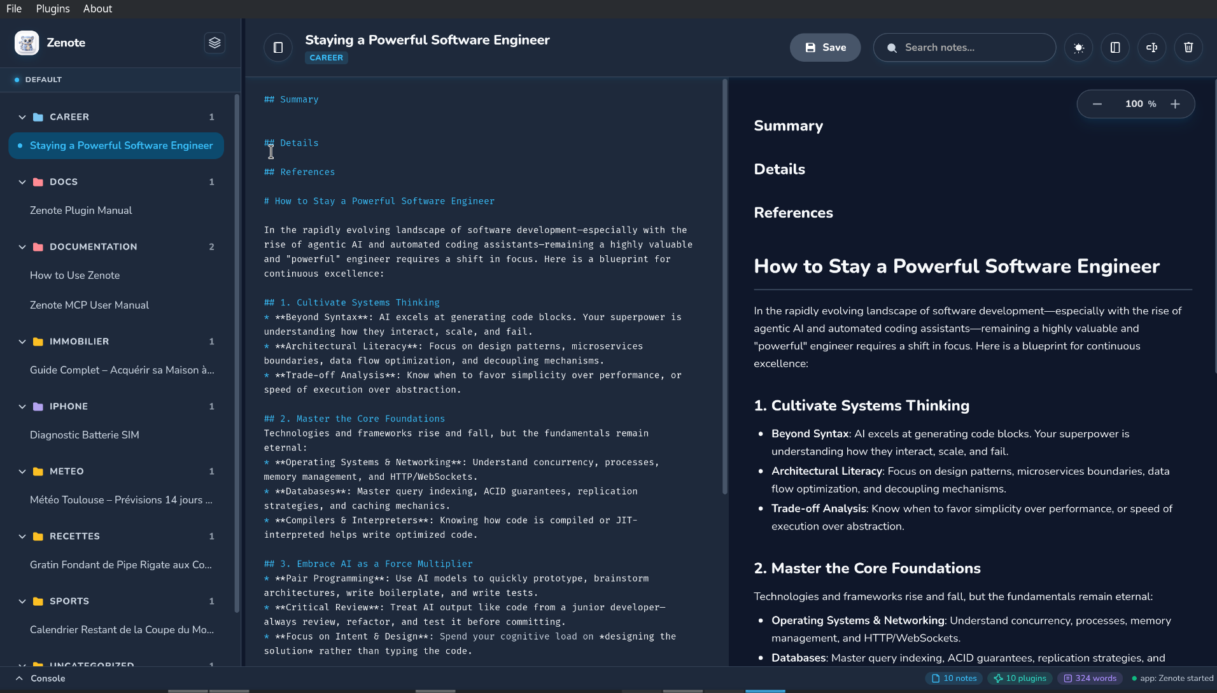
Task: Collapse the SPORTS folder chevron
Action: pyautogui.click(x=22, y=601)
